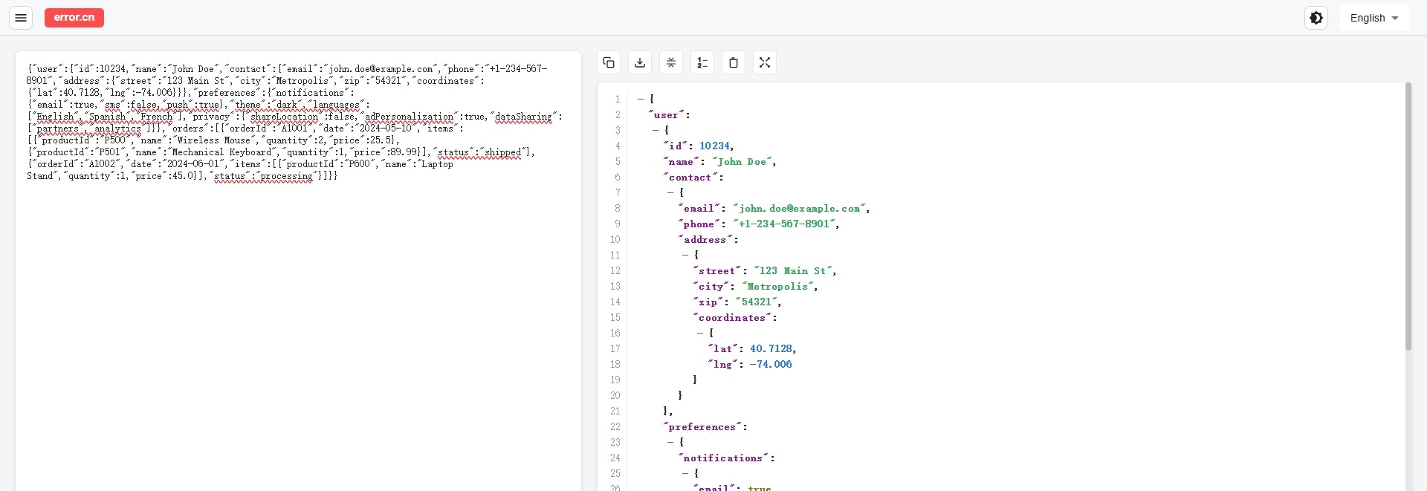Click the email value john.doe@example.com

(800, 209)
